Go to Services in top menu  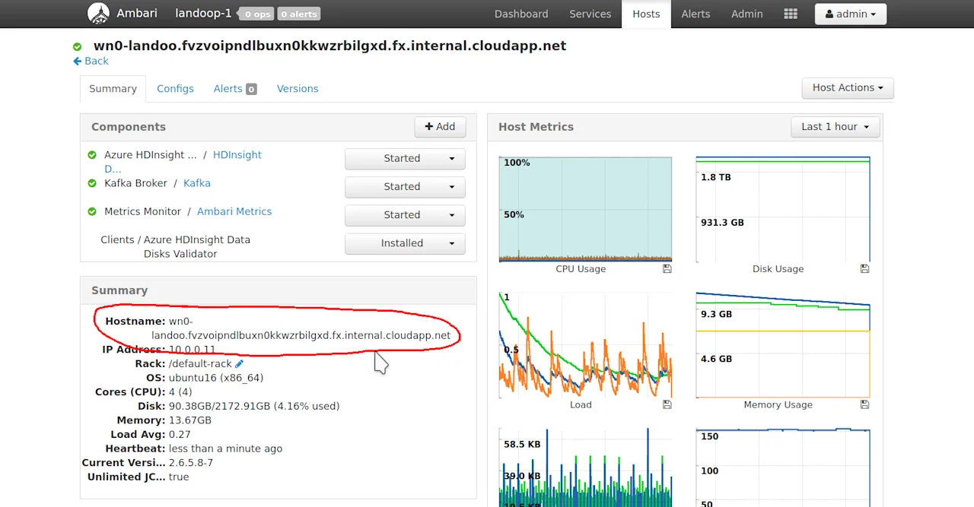pyautogui.click(x=590, y=14)
